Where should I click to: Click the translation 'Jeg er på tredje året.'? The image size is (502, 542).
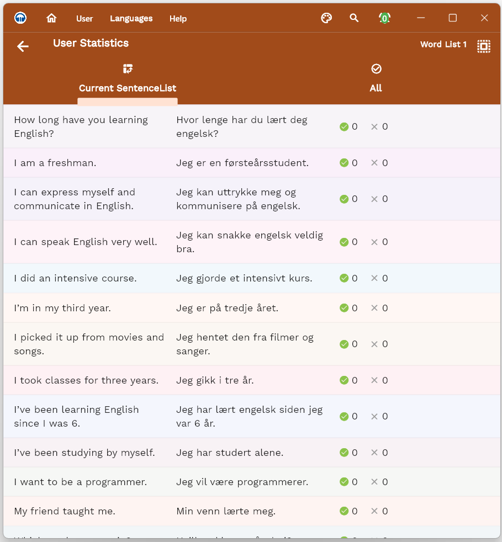pyautogui.click(x=227, y=308)
